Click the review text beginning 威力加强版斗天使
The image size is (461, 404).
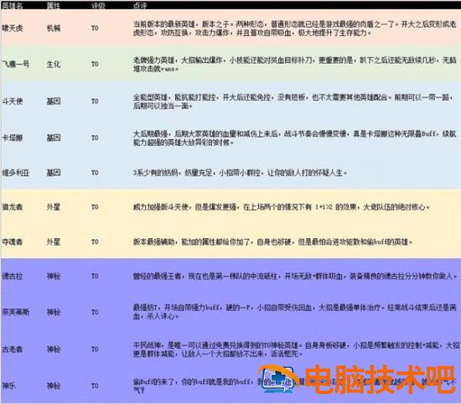pos(281,207)
